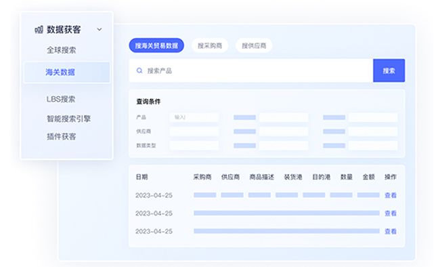Click the magnifier icon in search box
The width and height of the screenshot is (436, 267).
tap(139, 70)
